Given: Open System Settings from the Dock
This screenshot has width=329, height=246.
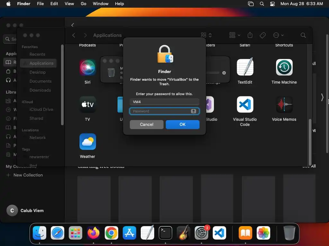Looking at the screenshot, I should coord(201,233).
